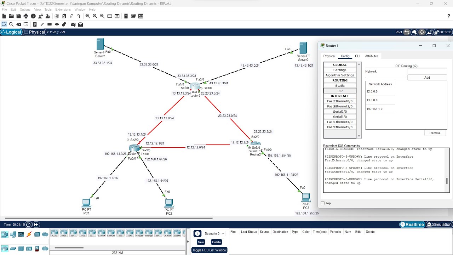Delete the current scenario
Image resolution: width=453 pixels, height=255 pixels.
(x=216, y=242)
